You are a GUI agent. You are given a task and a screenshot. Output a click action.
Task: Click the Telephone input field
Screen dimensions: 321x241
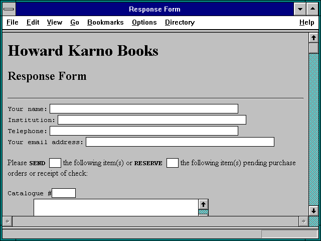point(144,131)
